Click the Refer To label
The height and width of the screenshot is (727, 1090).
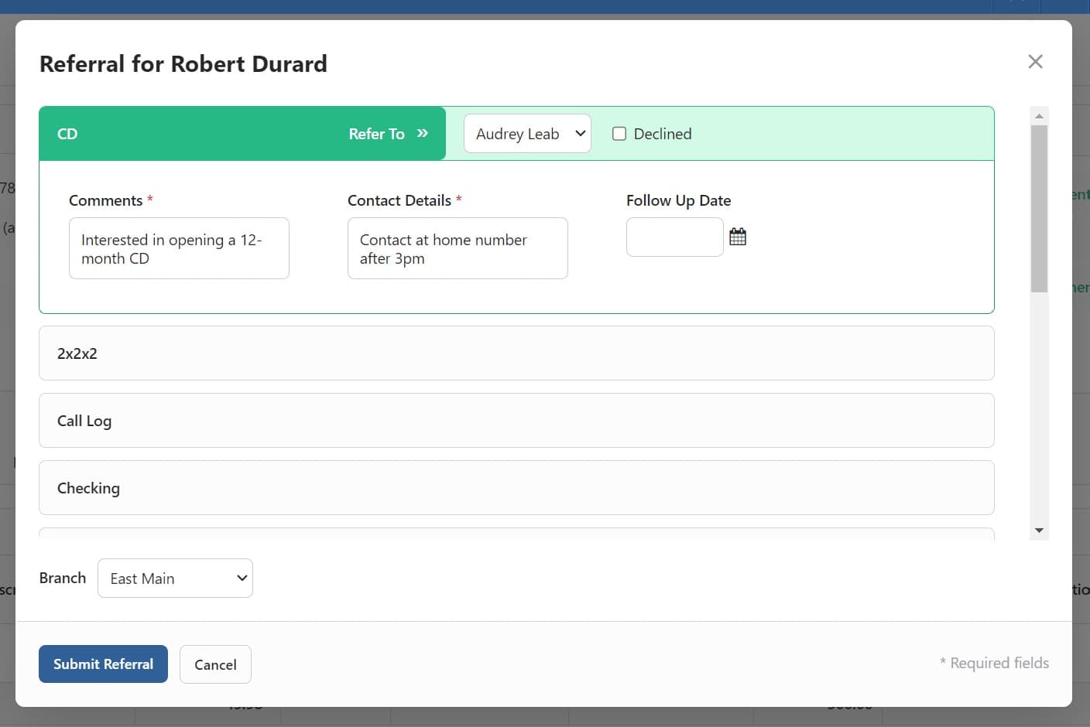click(x=376, y=134)
